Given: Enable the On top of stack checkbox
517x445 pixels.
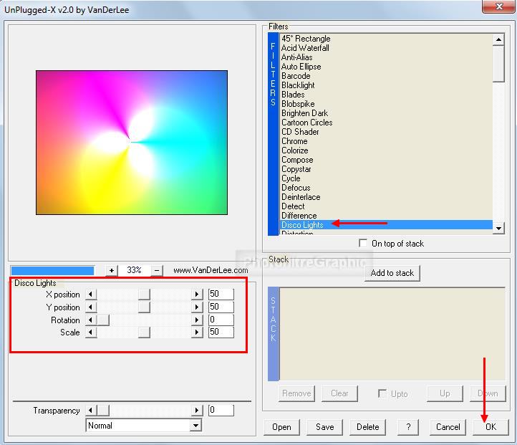Looking at the screenshot, I should (364, 244).
